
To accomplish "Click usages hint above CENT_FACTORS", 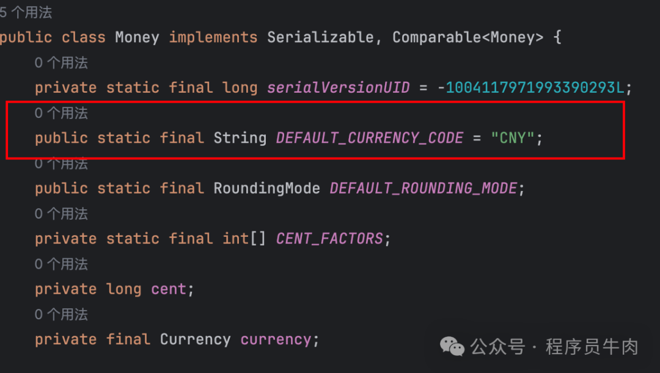I will tap(61, 214).
